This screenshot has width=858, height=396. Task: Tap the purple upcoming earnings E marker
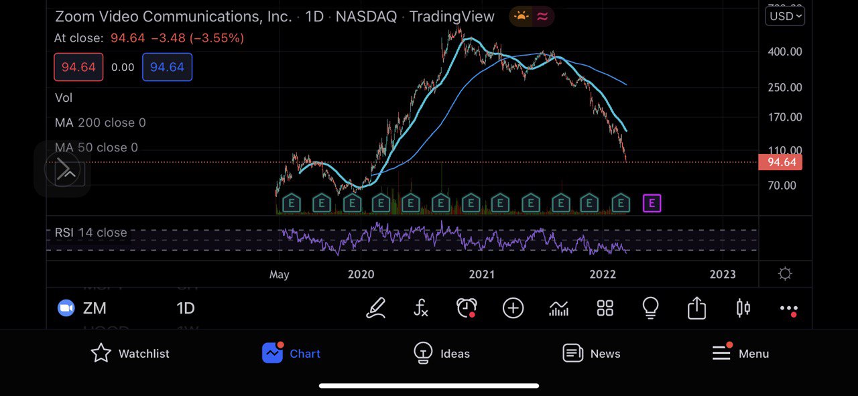click(x=652, y=203)
